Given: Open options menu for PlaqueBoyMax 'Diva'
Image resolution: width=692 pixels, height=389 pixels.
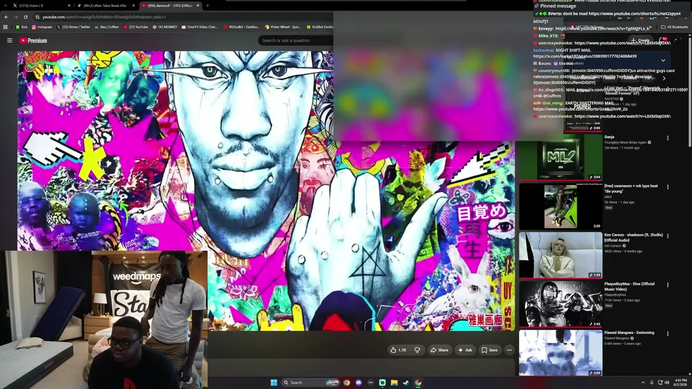Looking at the screenshot, I should [x=668, y=285].
